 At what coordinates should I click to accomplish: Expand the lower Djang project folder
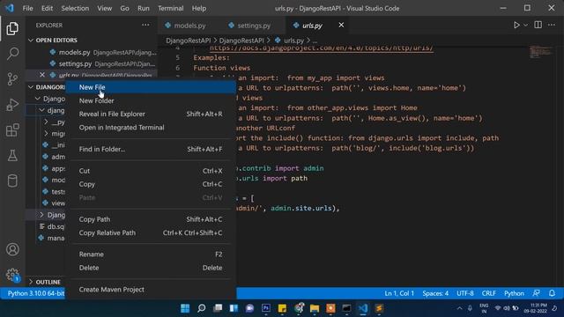pos(41,215)
